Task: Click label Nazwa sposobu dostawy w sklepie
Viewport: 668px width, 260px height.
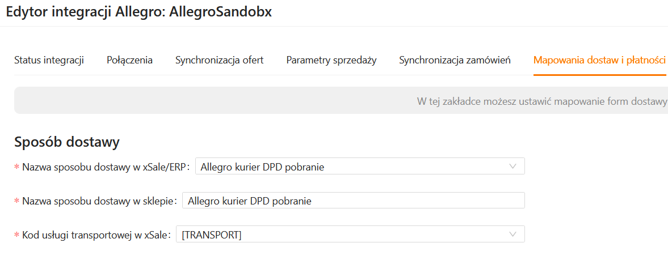Action: click(99, 201)
